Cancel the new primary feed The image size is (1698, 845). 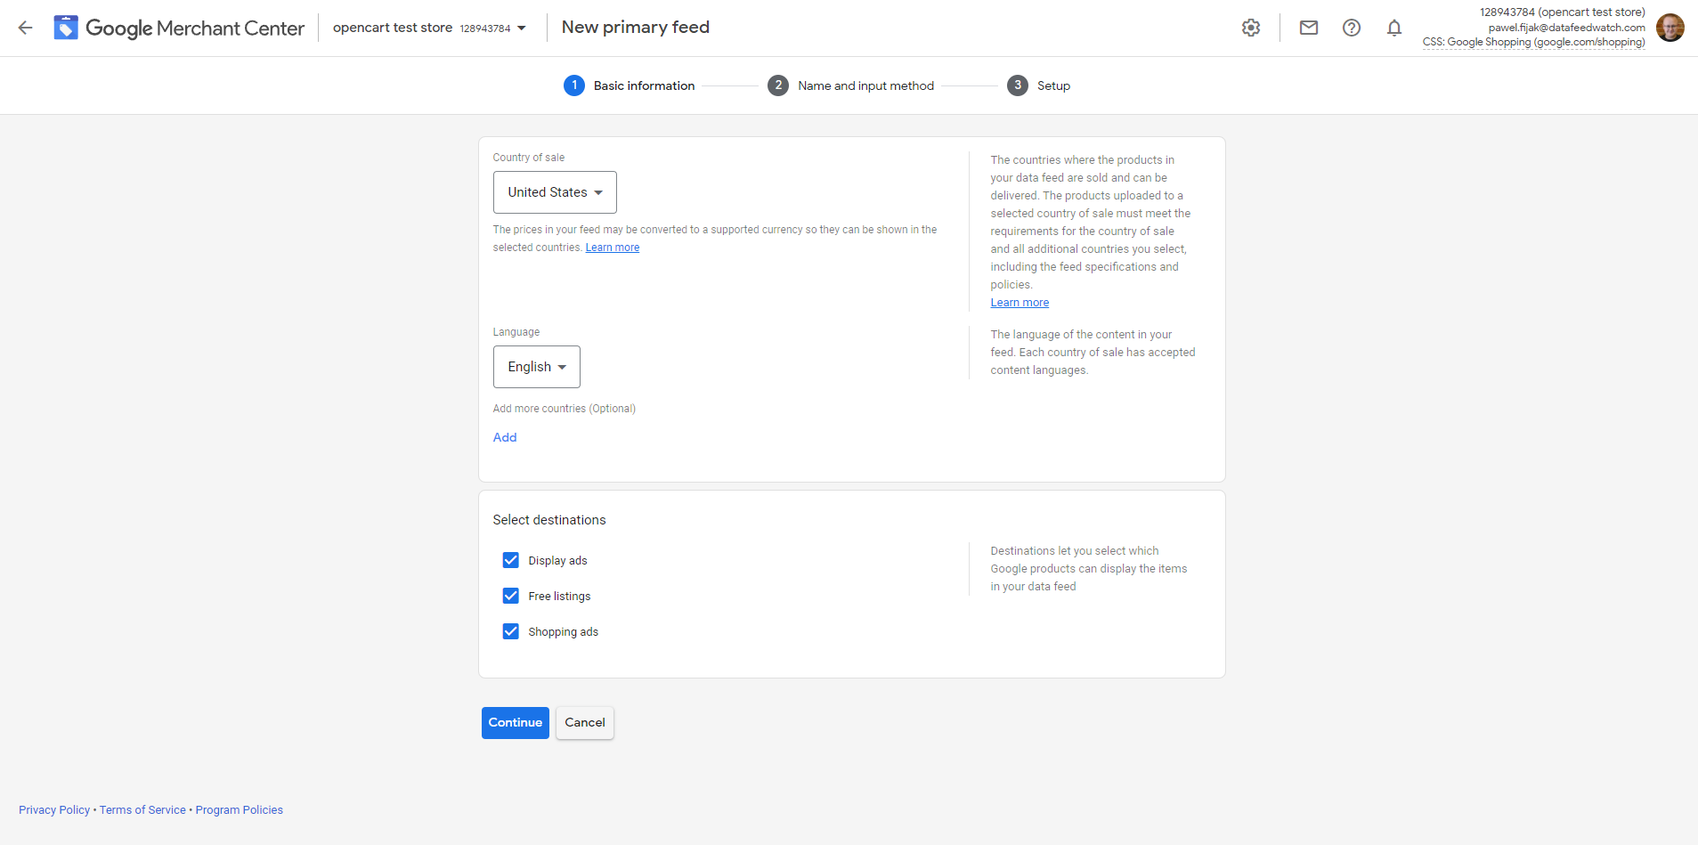[584, 722]
